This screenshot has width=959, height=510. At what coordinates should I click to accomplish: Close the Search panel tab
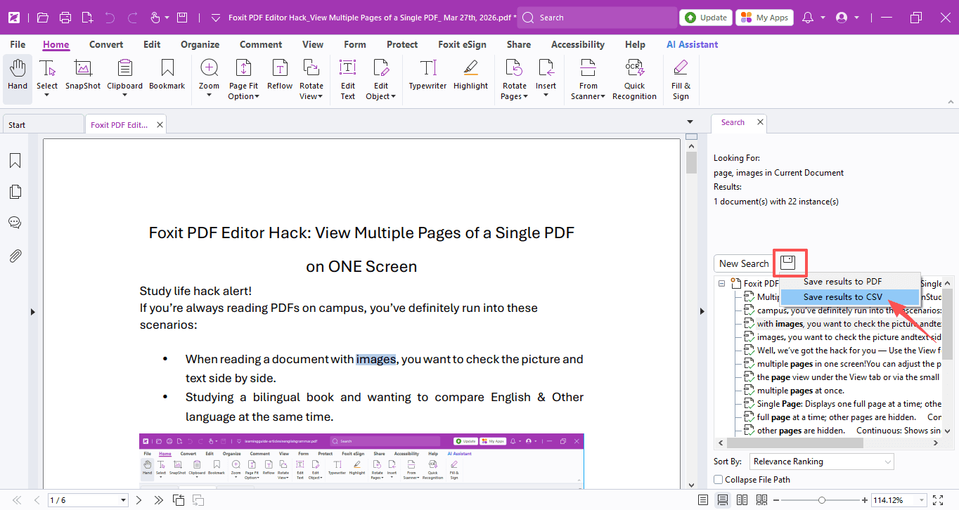760,122
